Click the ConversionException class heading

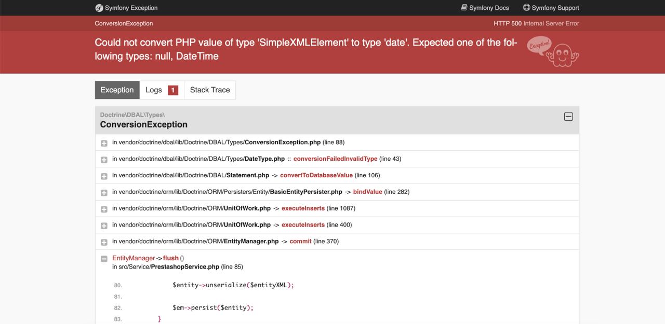coord(144,124)
